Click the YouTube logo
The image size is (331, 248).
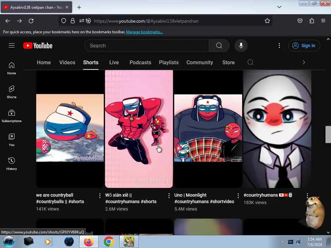[38, 46]
